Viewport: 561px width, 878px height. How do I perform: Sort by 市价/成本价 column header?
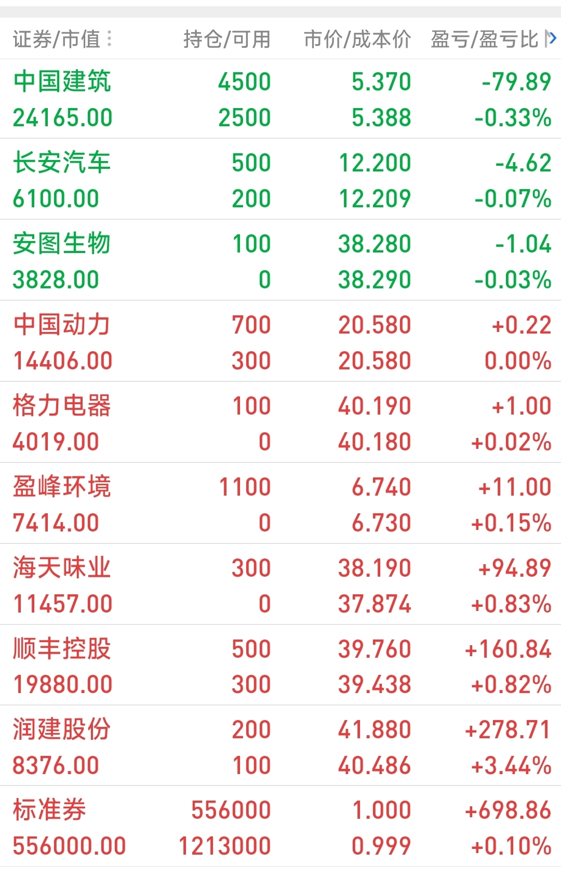357,39
